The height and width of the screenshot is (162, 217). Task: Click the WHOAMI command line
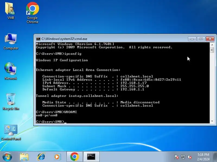[x=56, y=112]
